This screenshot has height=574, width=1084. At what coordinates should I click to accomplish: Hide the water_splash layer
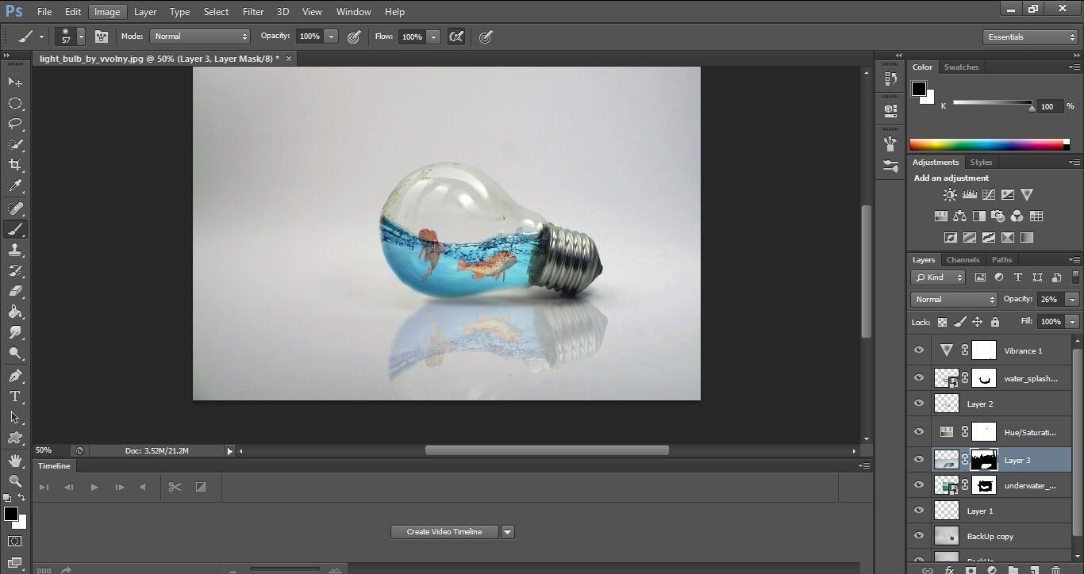coord(919,377)
